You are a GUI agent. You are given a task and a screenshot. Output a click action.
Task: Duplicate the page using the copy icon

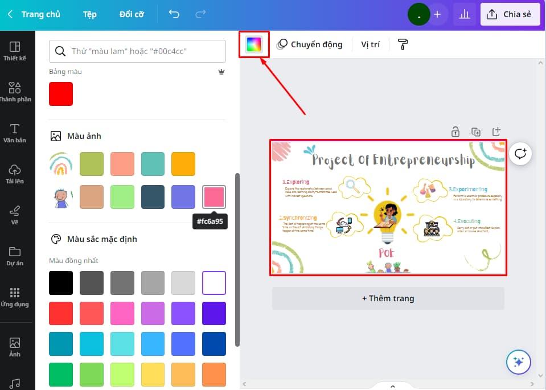pos(476,131)
